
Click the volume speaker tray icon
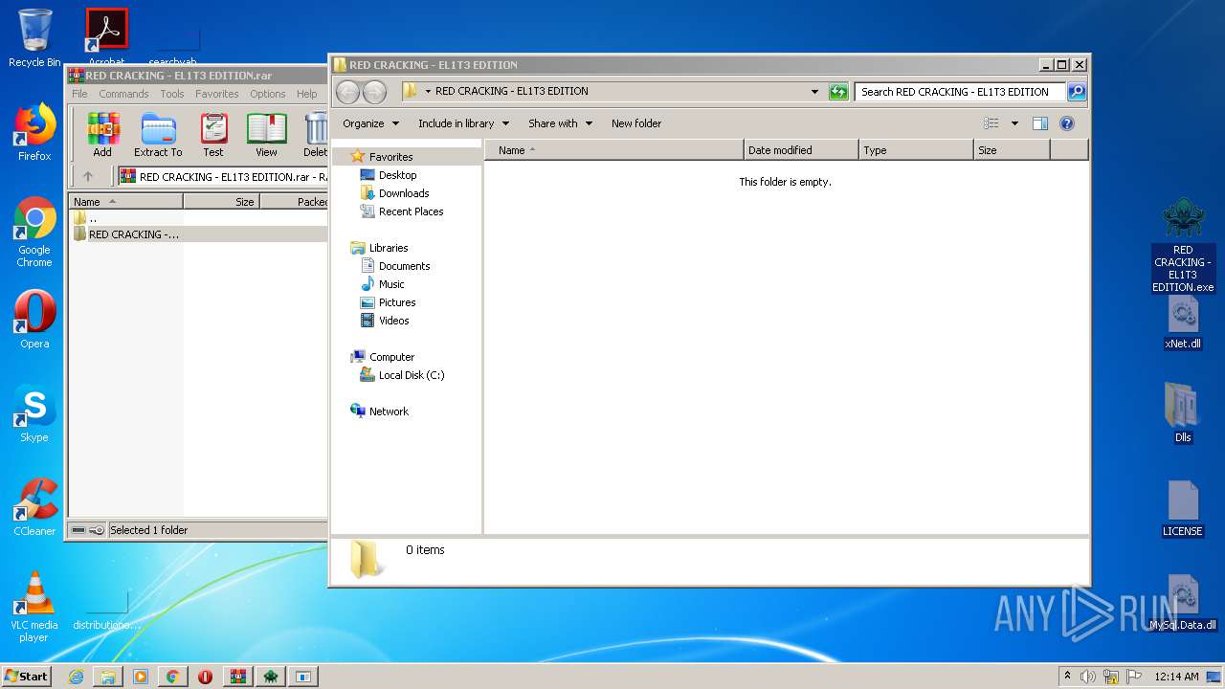tap(1088, 677)
